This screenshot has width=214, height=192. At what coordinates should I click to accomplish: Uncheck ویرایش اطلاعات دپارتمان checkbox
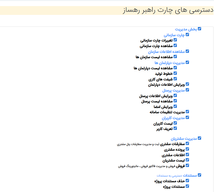(187, 84)
